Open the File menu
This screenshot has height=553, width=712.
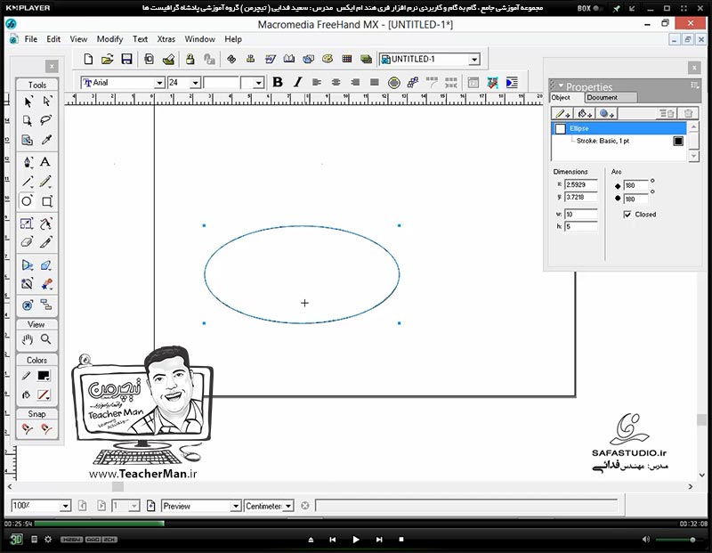pyautogui.click(x=31, y=39)
